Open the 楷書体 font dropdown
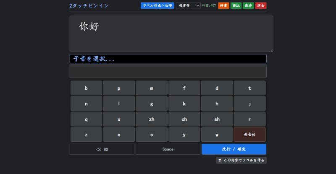The image size is (336, 174). tap(188, 6)
